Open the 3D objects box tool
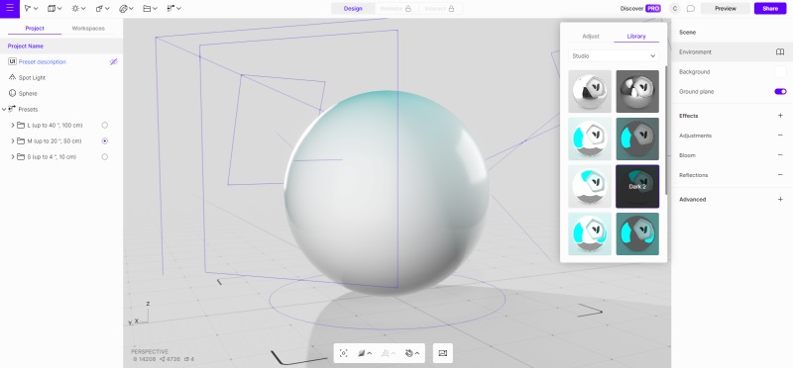Viewport: 793px width, 368px height. pos(52,9)
